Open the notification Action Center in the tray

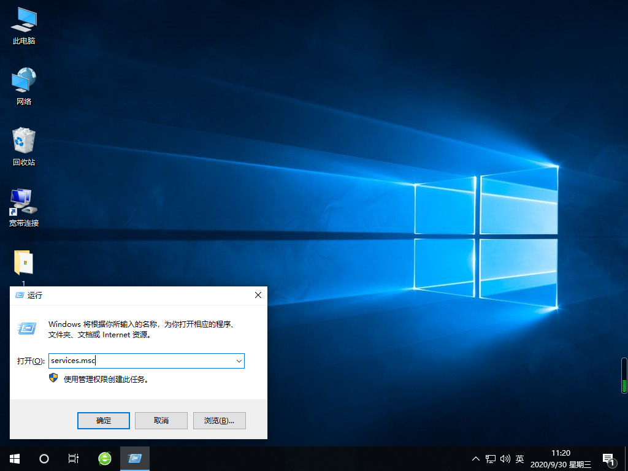coord(608,458)
